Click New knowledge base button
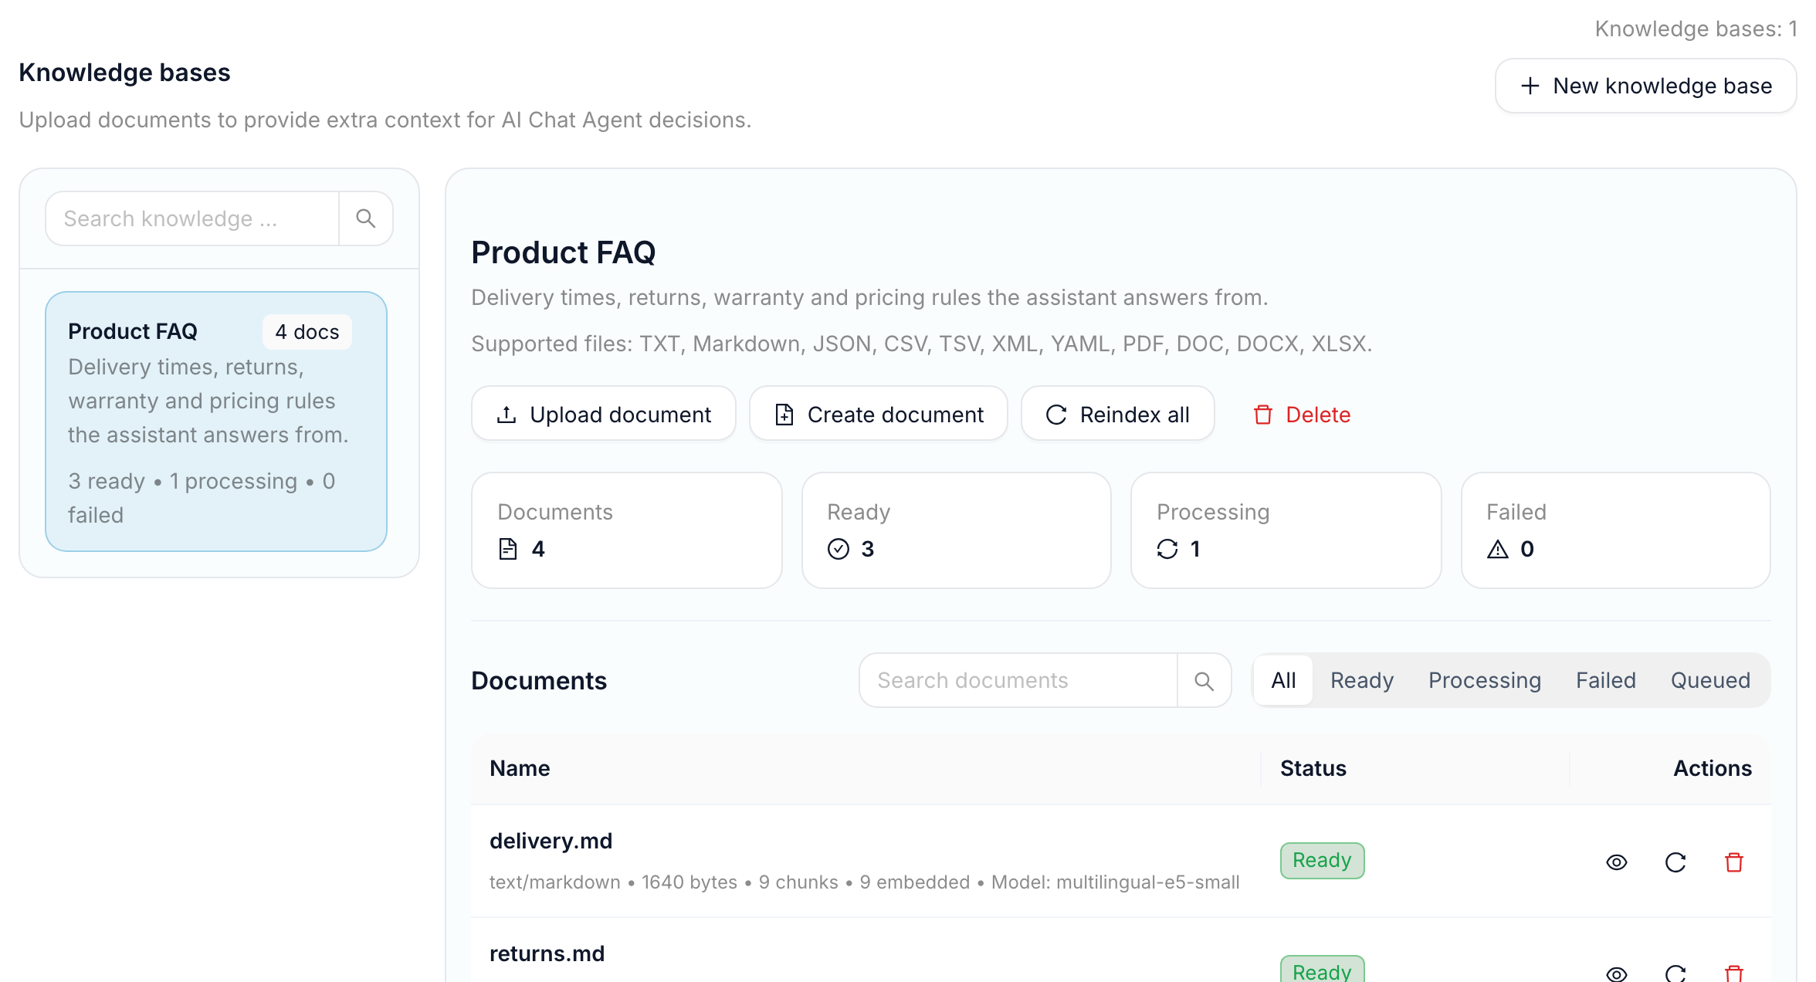This screenshot has height=982, width=1816. pos(1646,86)
